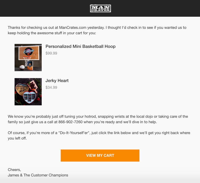This screenshot has width=200, height=183.
Task: Click the "Do-It-Yourself'er" quoted text
Action: pyautogui.click(x=74, y=133)
